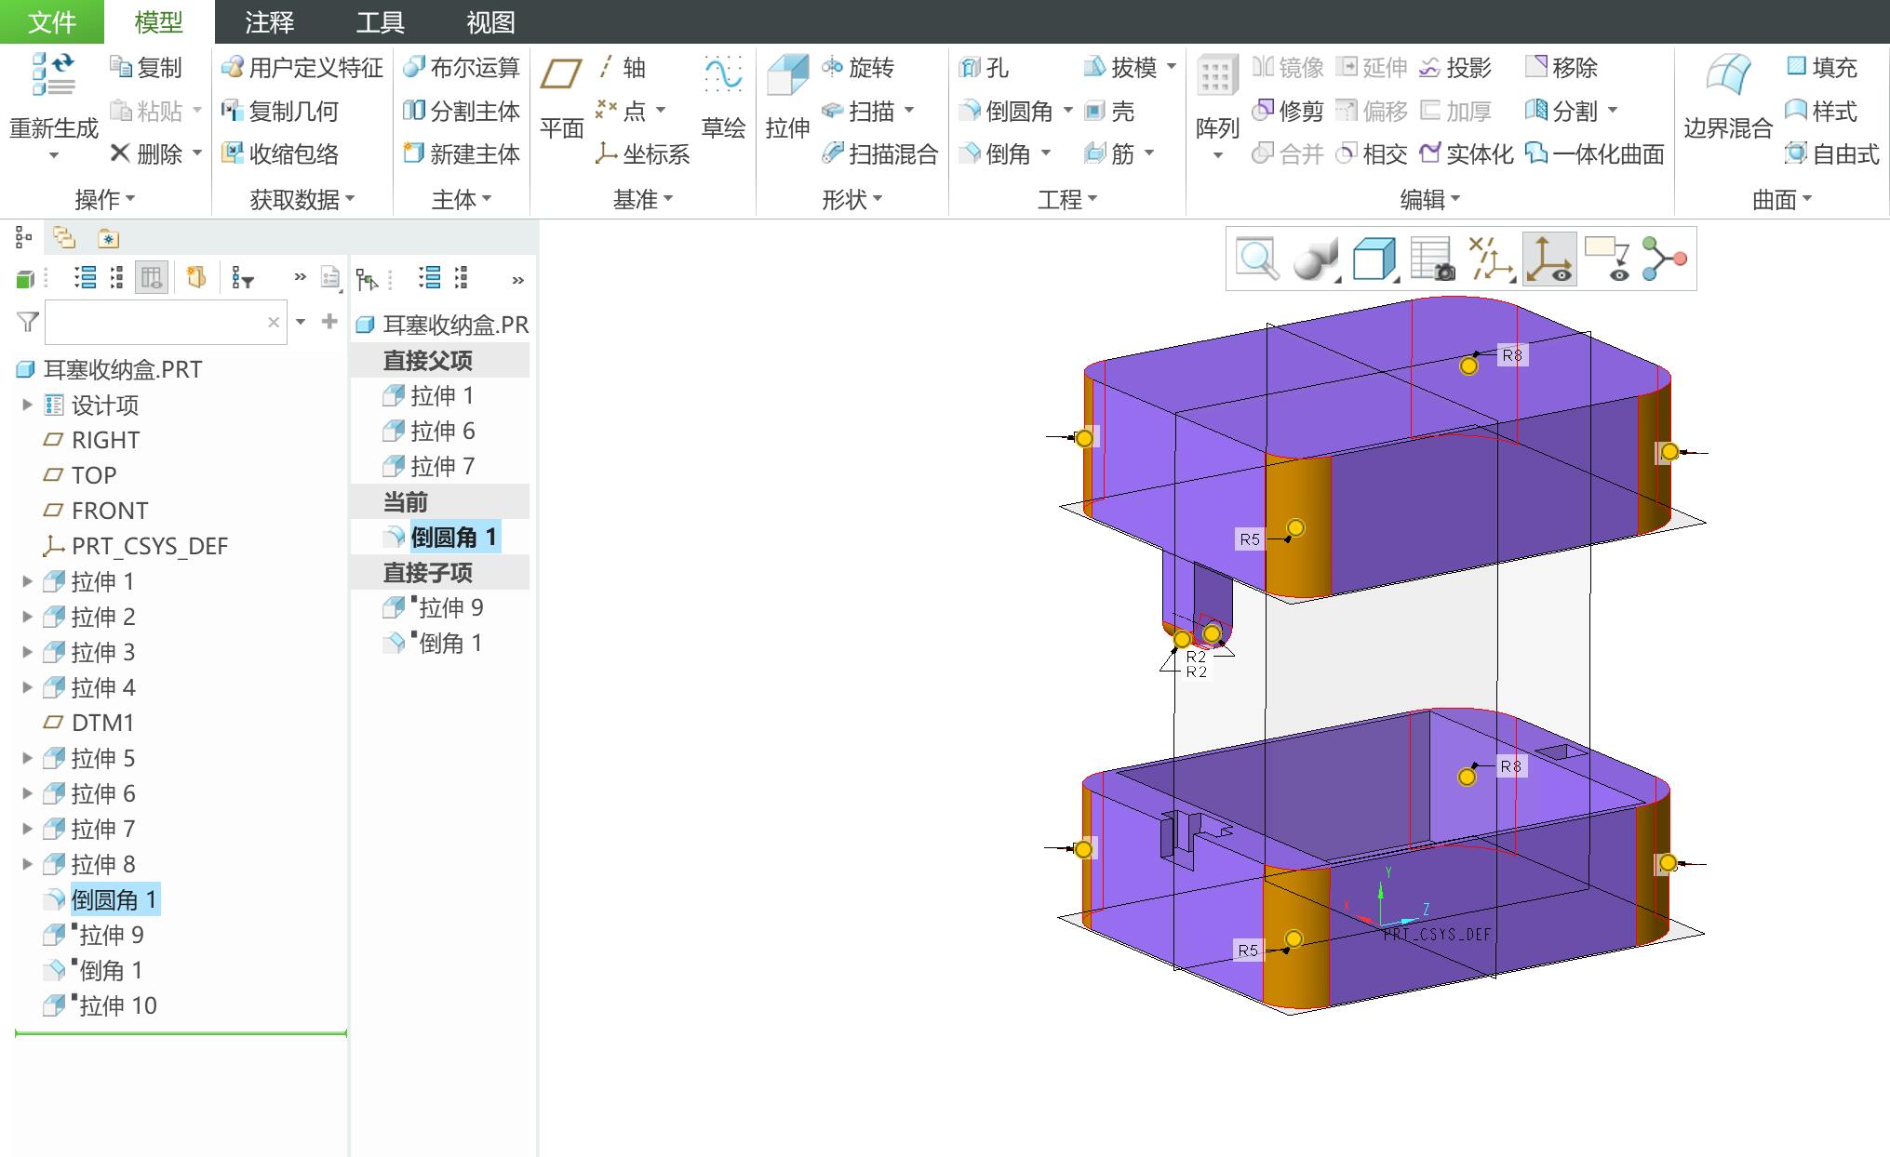Viewport: 1890px width, 1157px height.
Task: Select the Sketch (草绘) tool
Action: click(x=723, y=76)
